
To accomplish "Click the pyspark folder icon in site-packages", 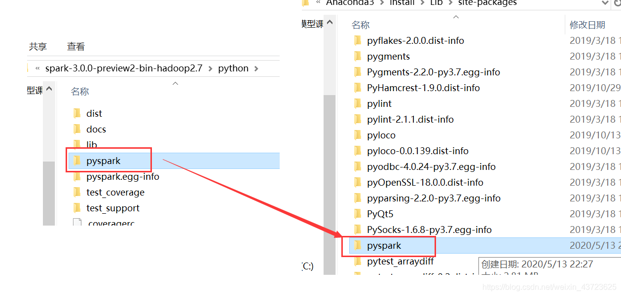I will click(358, 245).
